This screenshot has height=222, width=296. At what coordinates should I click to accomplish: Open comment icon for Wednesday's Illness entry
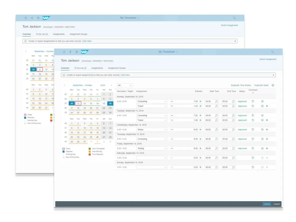[253, 130]
